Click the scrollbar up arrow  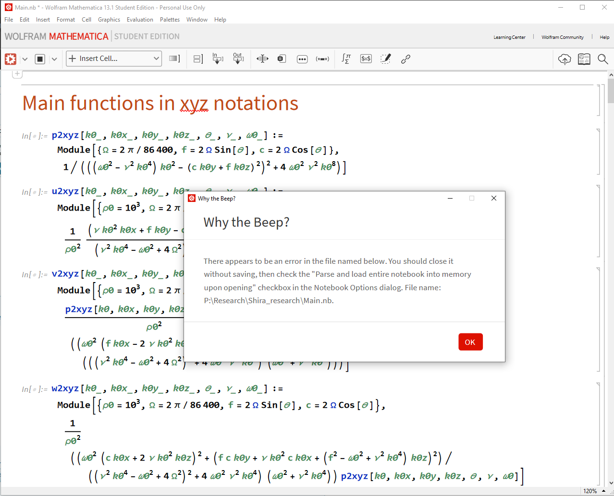click(x=611, y=75)
